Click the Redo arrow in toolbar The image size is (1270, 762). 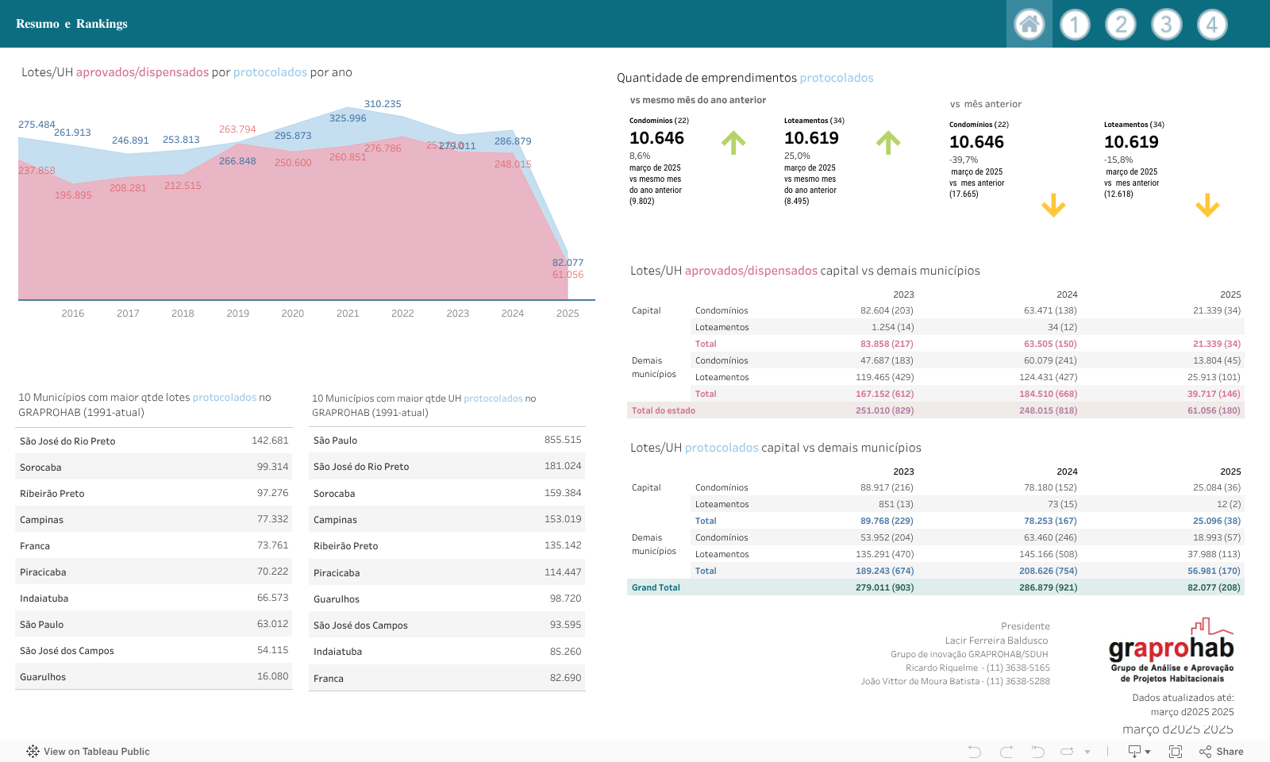(1006, 752)
